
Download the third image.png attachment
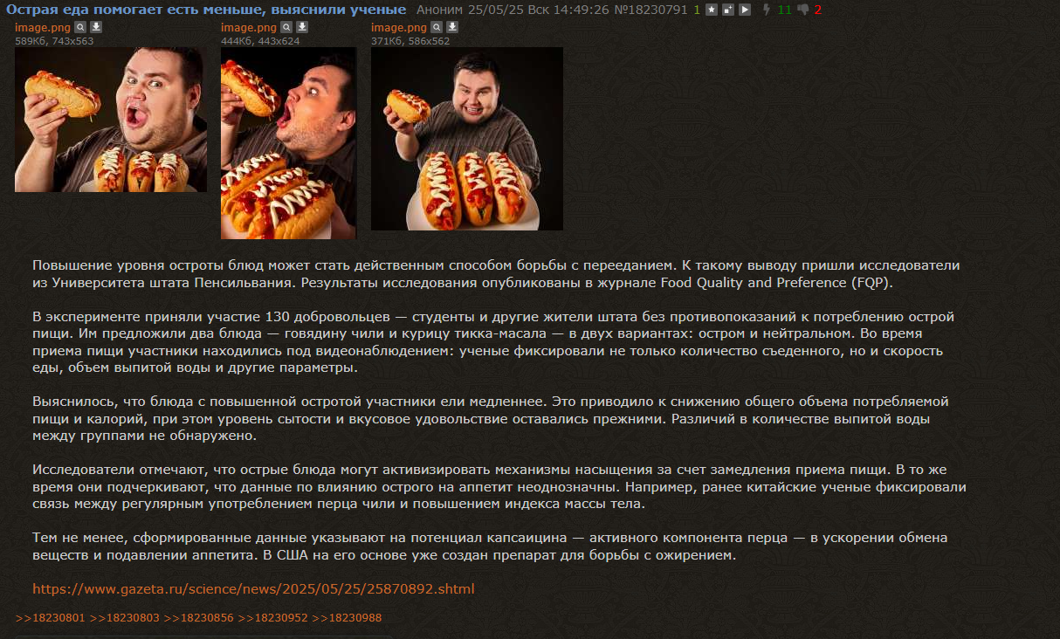(x=452, y=27)
